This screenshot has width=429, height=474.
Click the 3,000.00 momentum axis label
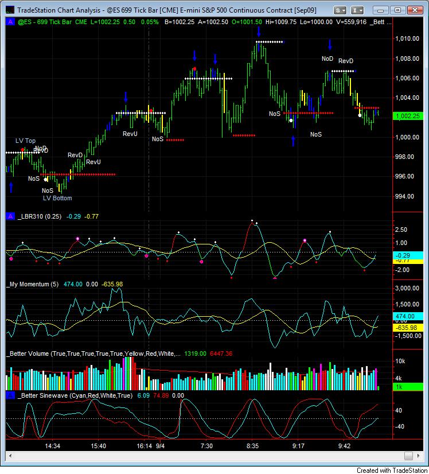[407, 288]
